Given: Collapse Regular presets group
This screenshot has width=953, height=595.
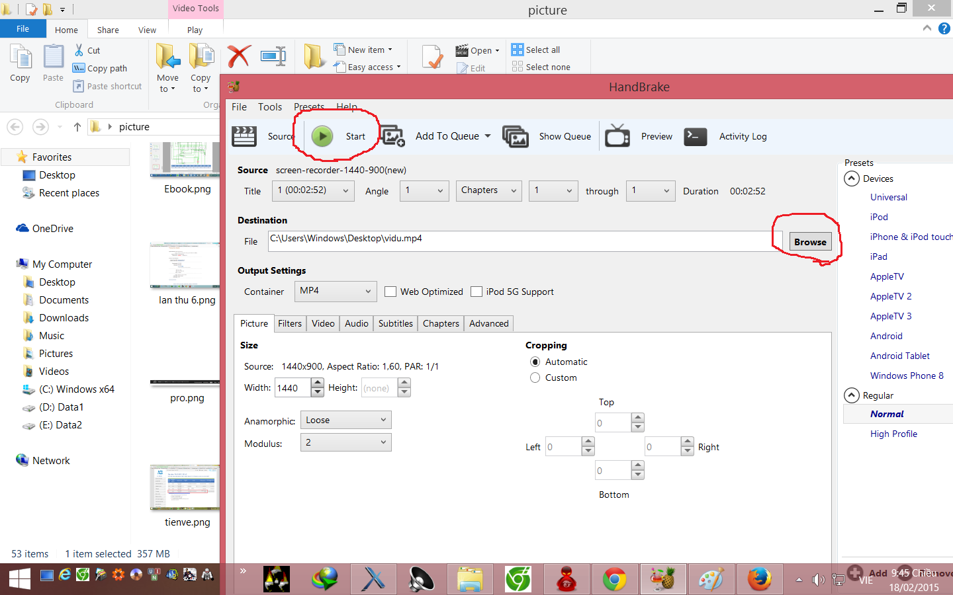Looking at the screenshot, I should coord(852,395).
